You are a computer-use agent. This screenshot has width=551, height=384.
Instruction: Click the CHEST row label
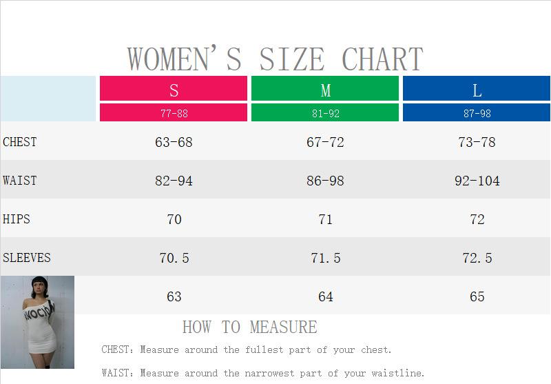20,142
